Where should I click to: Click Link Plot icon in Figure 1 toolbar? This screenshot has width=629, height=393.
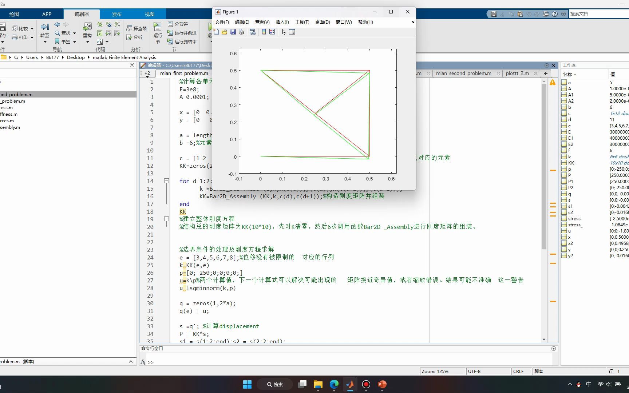[252, 32]
